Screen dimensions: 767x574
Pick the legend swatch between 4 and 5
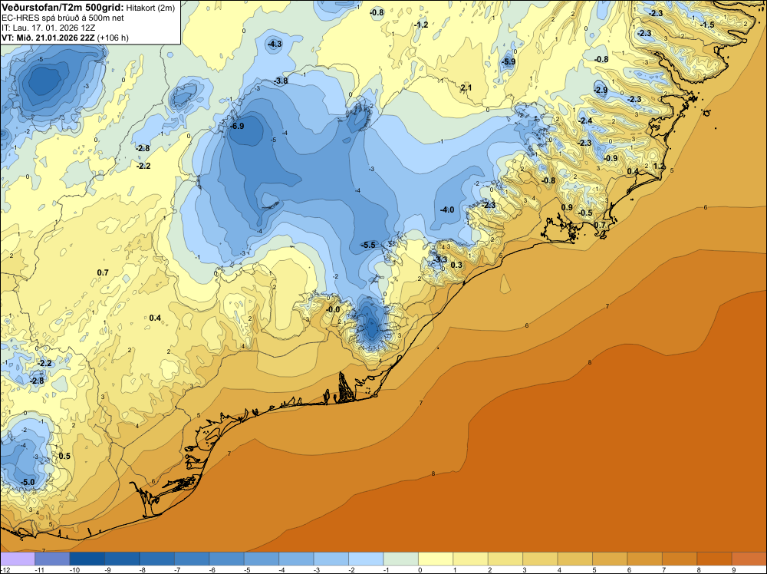(x=575, y=559)
